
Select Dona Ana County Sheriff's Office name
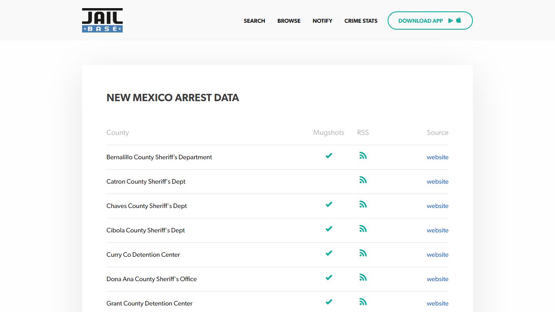click(x=152, y=279)
